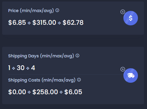Select the maximum shipping cost $258.00

pyautogui.click(x=45, y=92)
